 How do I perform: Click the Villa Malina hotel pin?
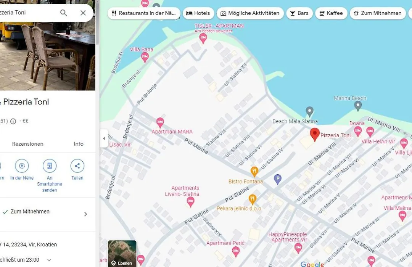coord(402,216)
